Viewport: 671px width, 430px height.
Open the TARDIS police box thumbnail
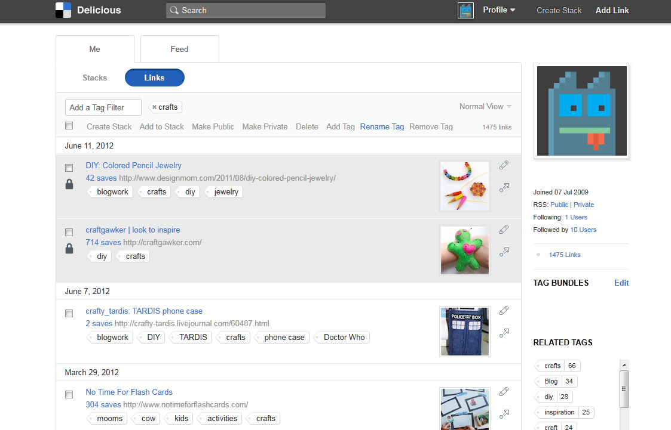click(465, 332)
